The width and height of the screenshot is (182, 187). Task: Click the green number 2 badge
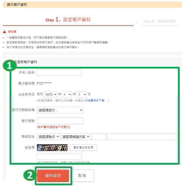click(x=30, y=175)
